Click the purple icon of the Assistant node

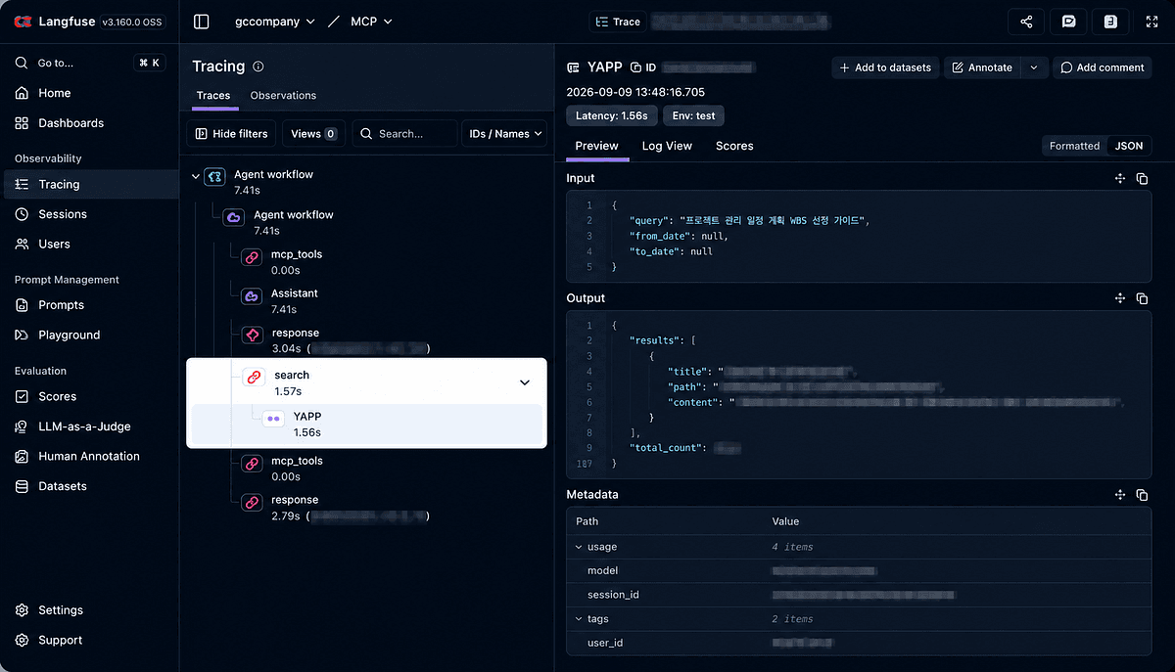[x=252, y=295]
